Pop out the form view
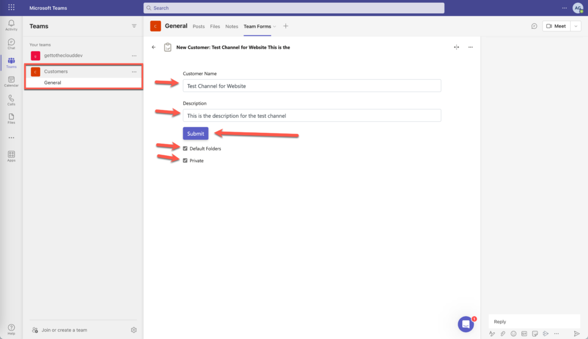 457,47
